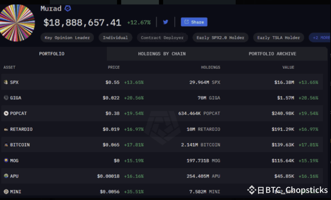
Task: Click the $18,888,657.41 total value
Action: [82, 23]
